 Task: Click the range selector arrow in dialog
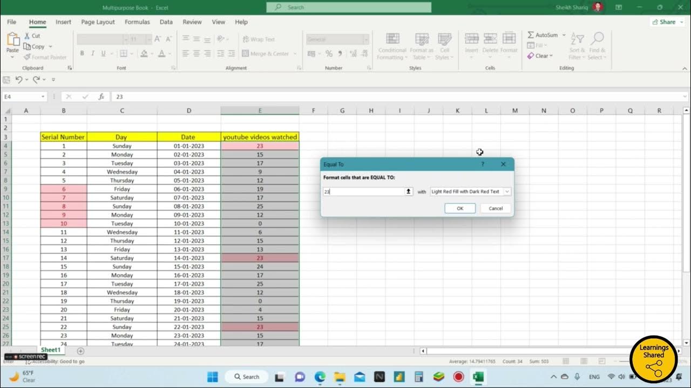pos(409,191)
